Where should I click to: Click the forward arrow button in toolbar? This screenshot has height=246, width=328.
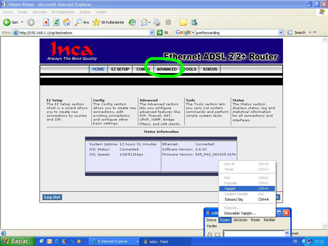(x=31, y=22)
